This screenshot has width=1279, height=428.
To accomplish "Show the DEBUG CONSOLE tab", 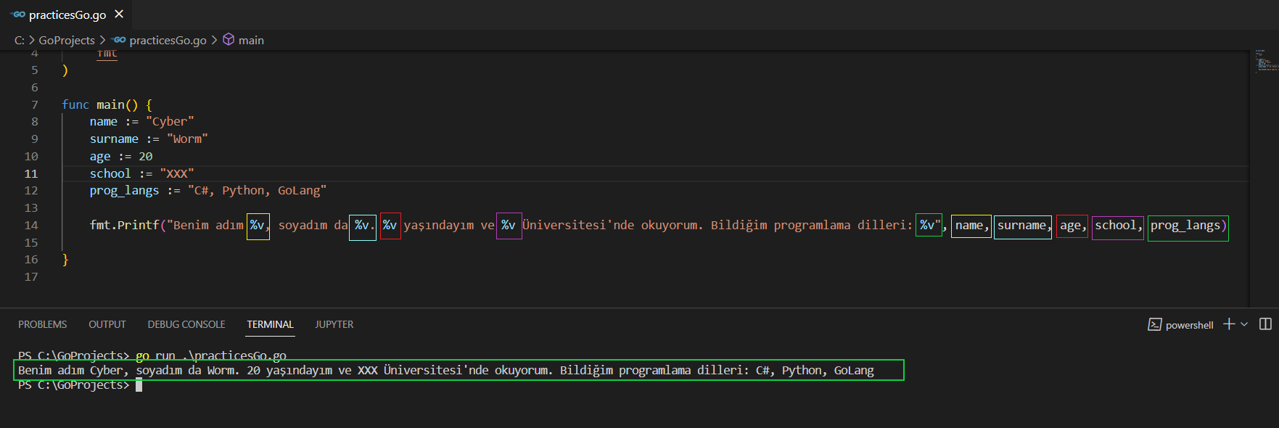I will coord(186,324).
